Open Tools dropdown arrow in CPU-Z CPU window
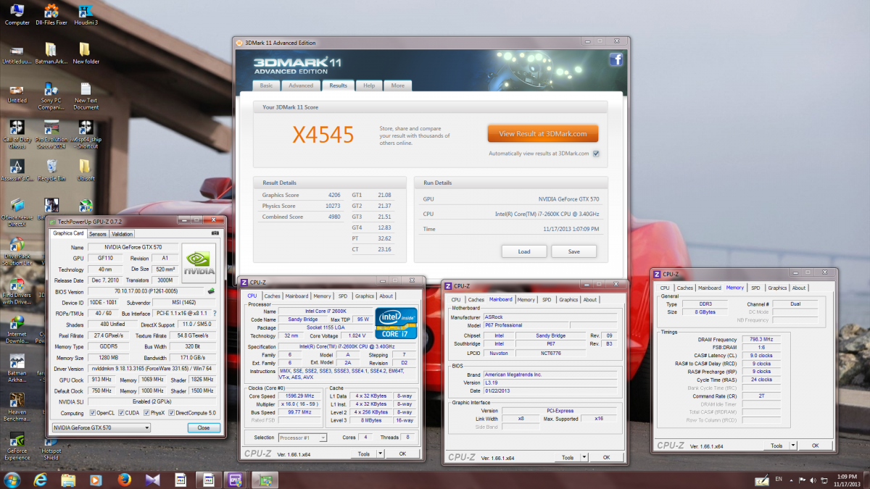This screenshot has width=870, height=489. [380, 454]
